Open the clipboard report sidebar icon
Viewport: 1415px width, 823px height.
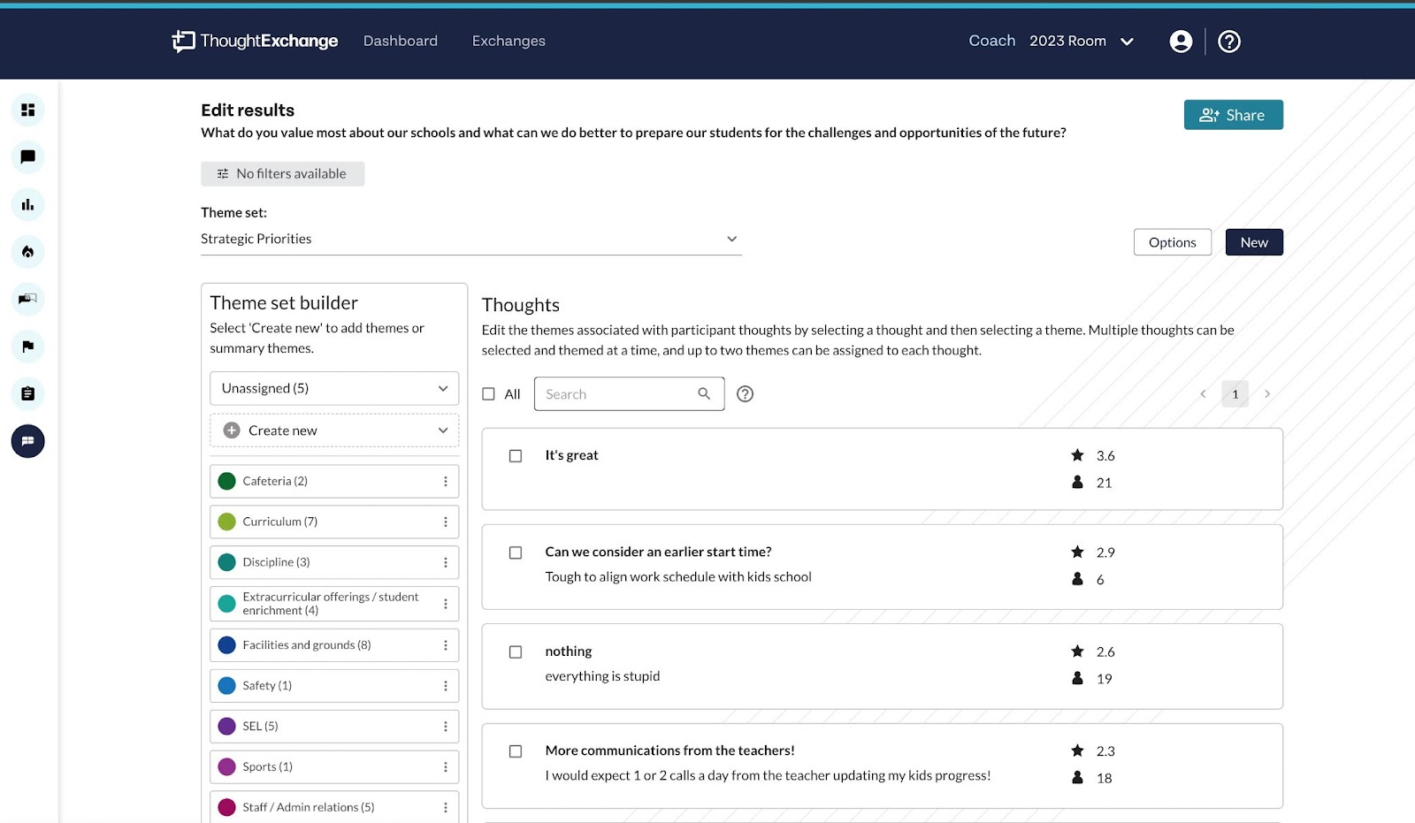click(28, 393)
